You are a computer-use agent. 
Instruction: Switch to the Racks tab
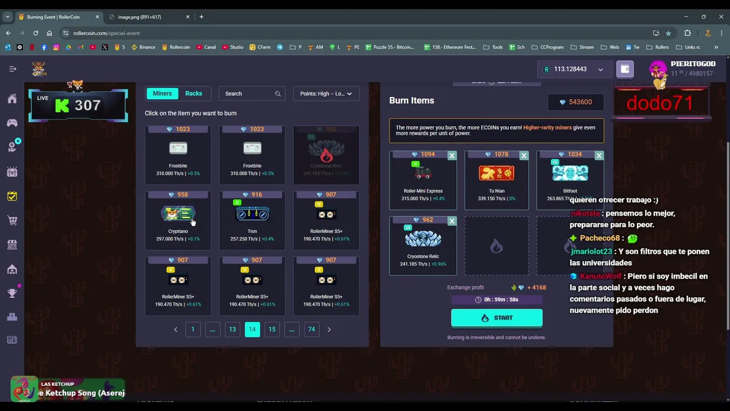[x=193, y=94]
